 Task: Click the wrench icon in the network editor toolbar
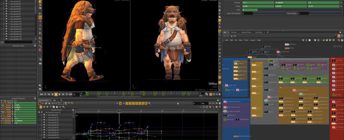click(303, 40)
